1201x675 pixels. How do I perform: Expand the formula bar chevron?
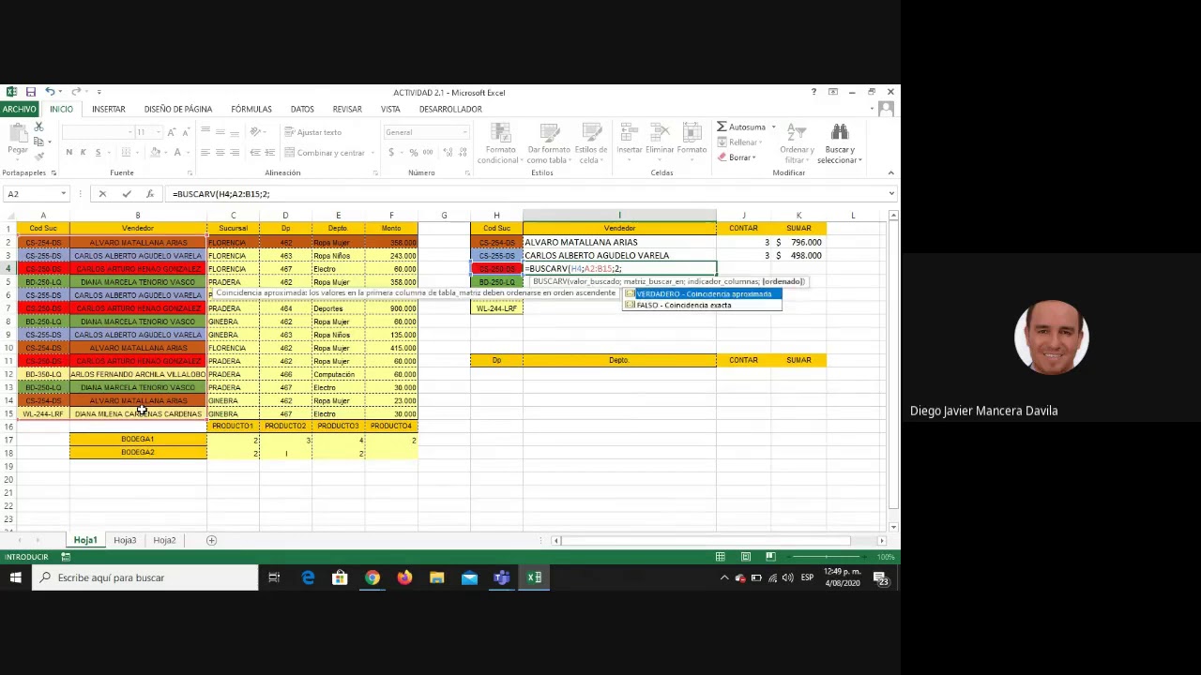[x=890, y=194]
